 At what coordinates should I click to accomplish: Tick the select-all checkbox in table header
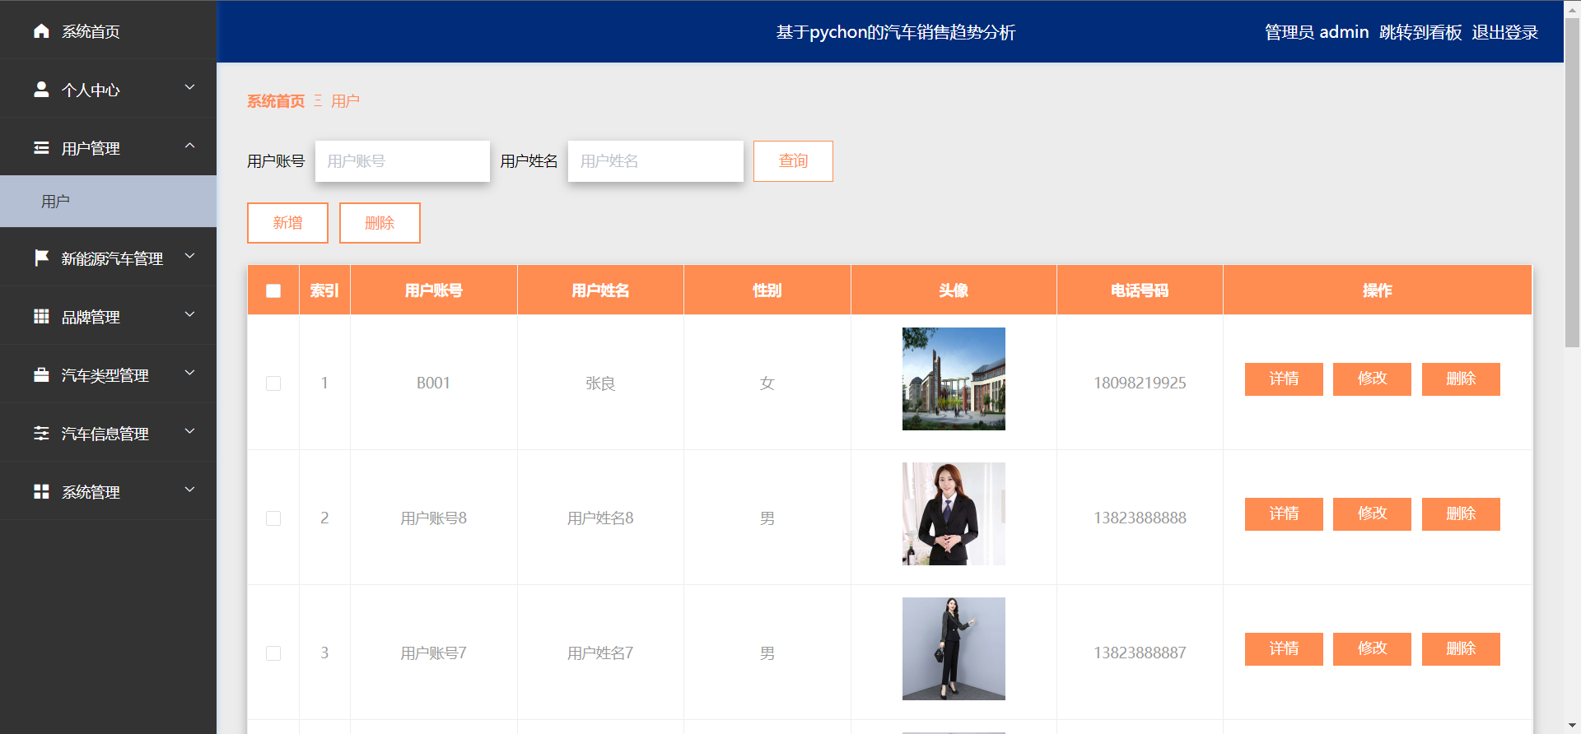(273, 290)
